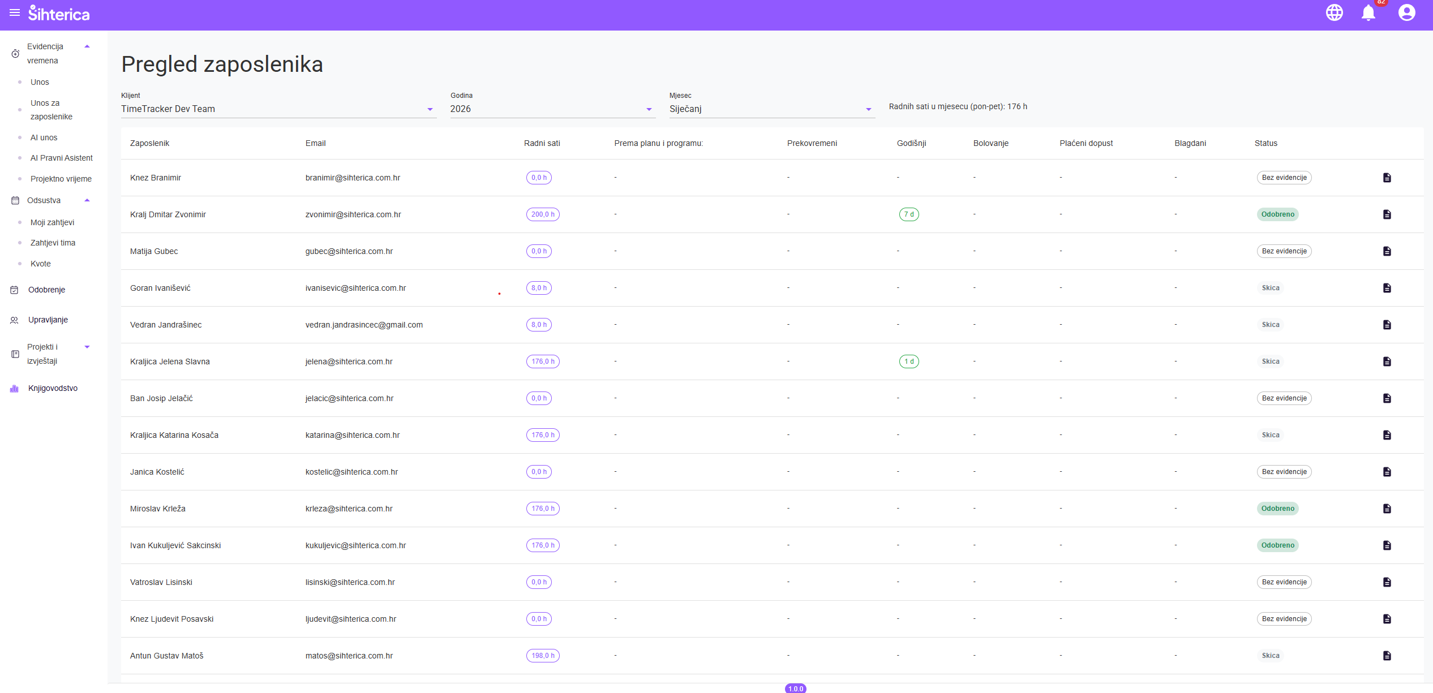Collapse the Odsustva menu section

tap(87, 200)
